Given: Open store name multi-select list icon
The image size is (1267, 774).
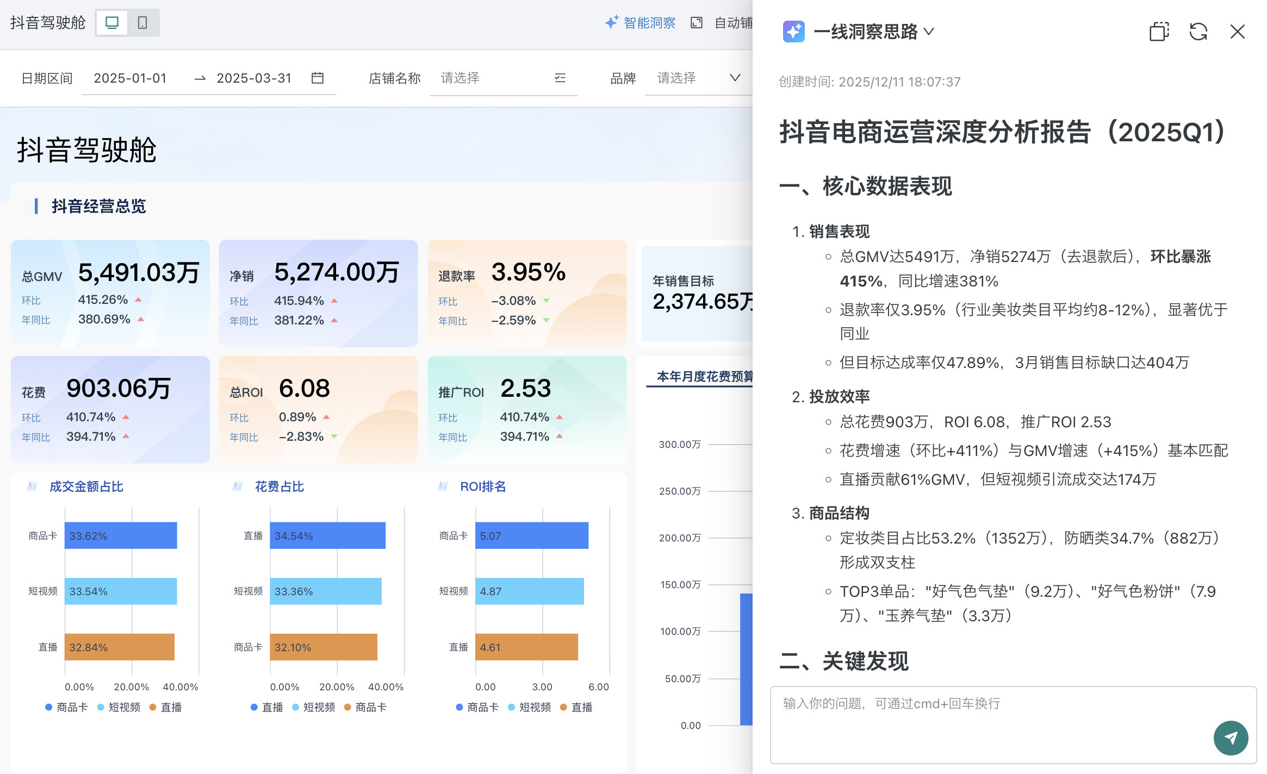Looking at the screenshot, I should click(560, 78).
